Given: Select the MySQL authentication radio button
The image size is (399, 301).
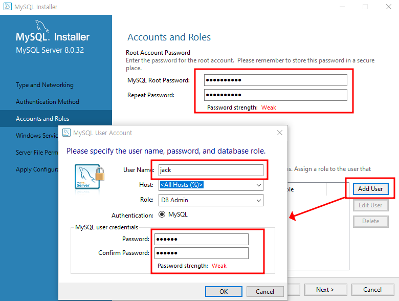Looking at the screenshot, I should (x=162, y=214).
